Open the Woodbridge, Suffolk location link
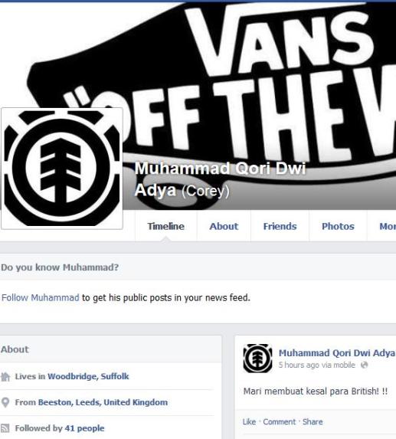 88,377
